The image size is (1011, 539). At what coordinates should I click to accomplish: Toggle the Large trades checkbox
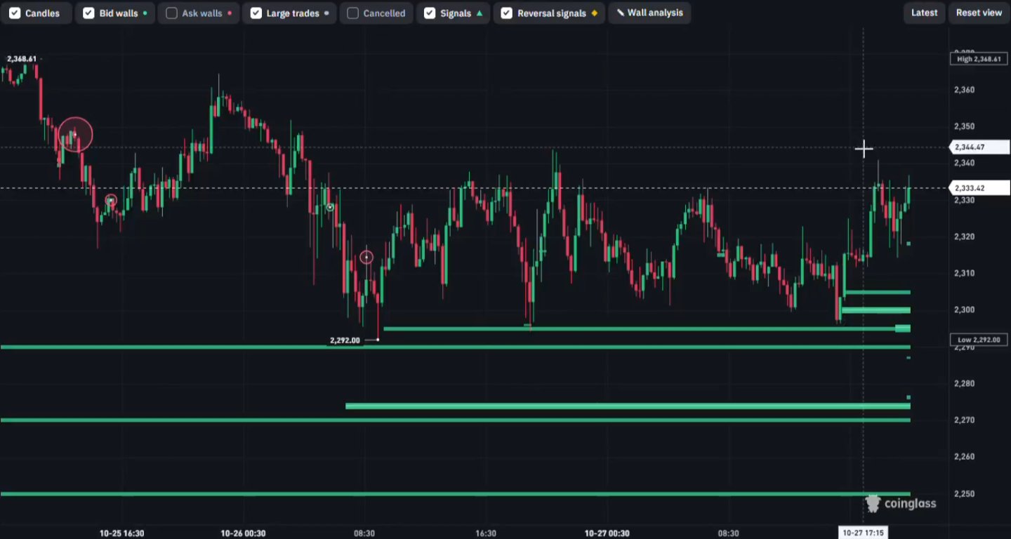point(256,13)
